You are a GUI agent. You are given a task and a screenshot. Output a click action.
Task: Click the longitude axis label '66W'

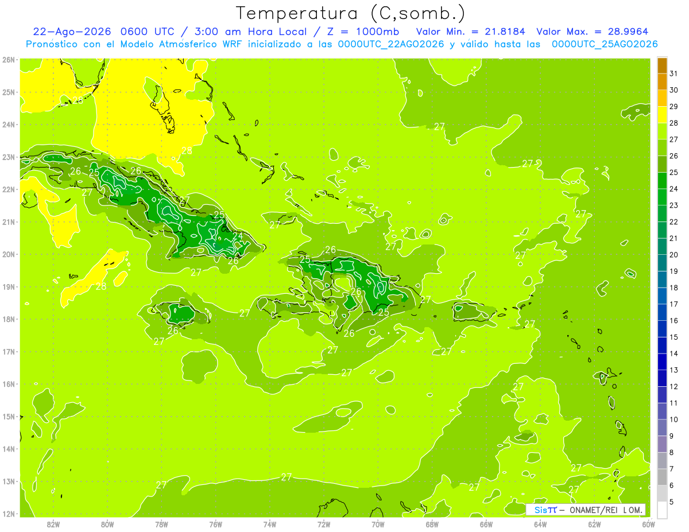coord(486,524)
